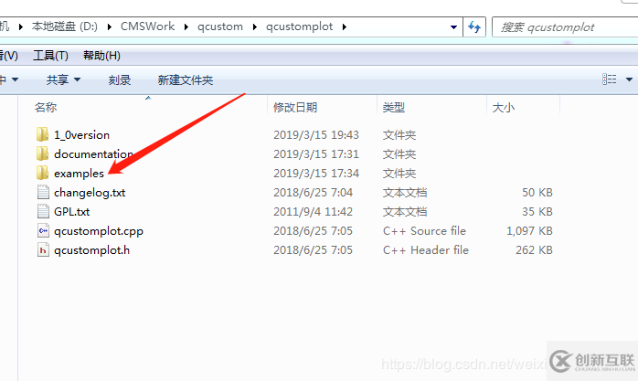Refresh the folder with the refresh button

pos(474,26)
